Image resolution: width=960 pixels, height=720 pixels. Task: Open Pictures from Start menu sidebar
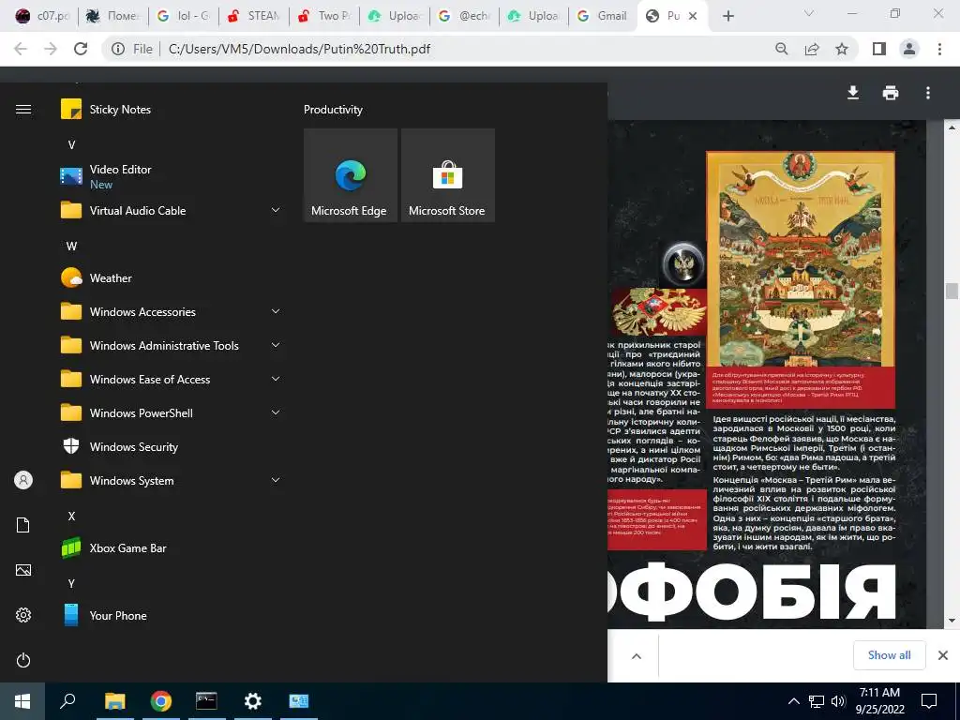23,570
